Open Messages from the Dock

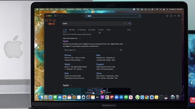(x=55, y=97)
